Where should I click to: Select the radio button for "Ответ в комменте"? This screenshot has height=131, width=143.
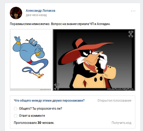click(15, 116)
